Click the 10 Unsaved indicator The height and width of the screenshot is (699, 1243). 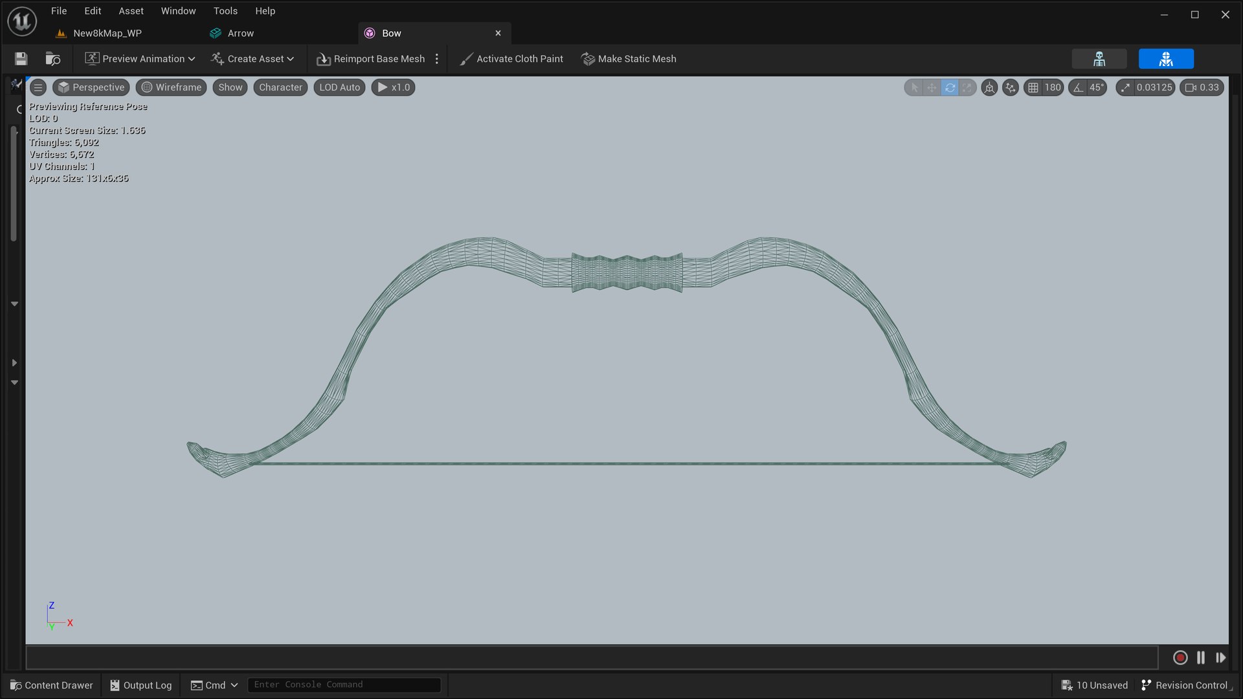pos(1095,685)
